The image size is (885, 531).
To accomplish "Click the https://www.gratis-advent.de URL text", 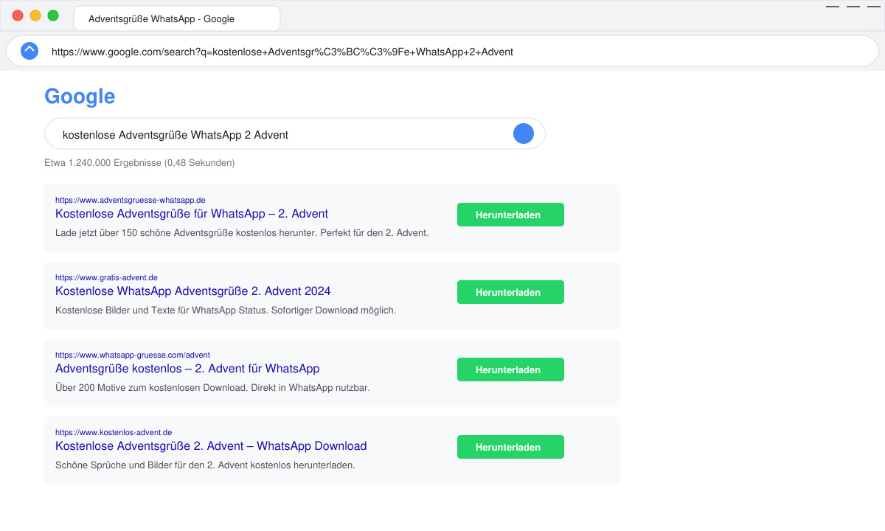I will click(x=106, y=277).
